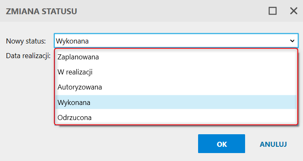Collapse the list with the chevron arrow

tap(292, 41)
